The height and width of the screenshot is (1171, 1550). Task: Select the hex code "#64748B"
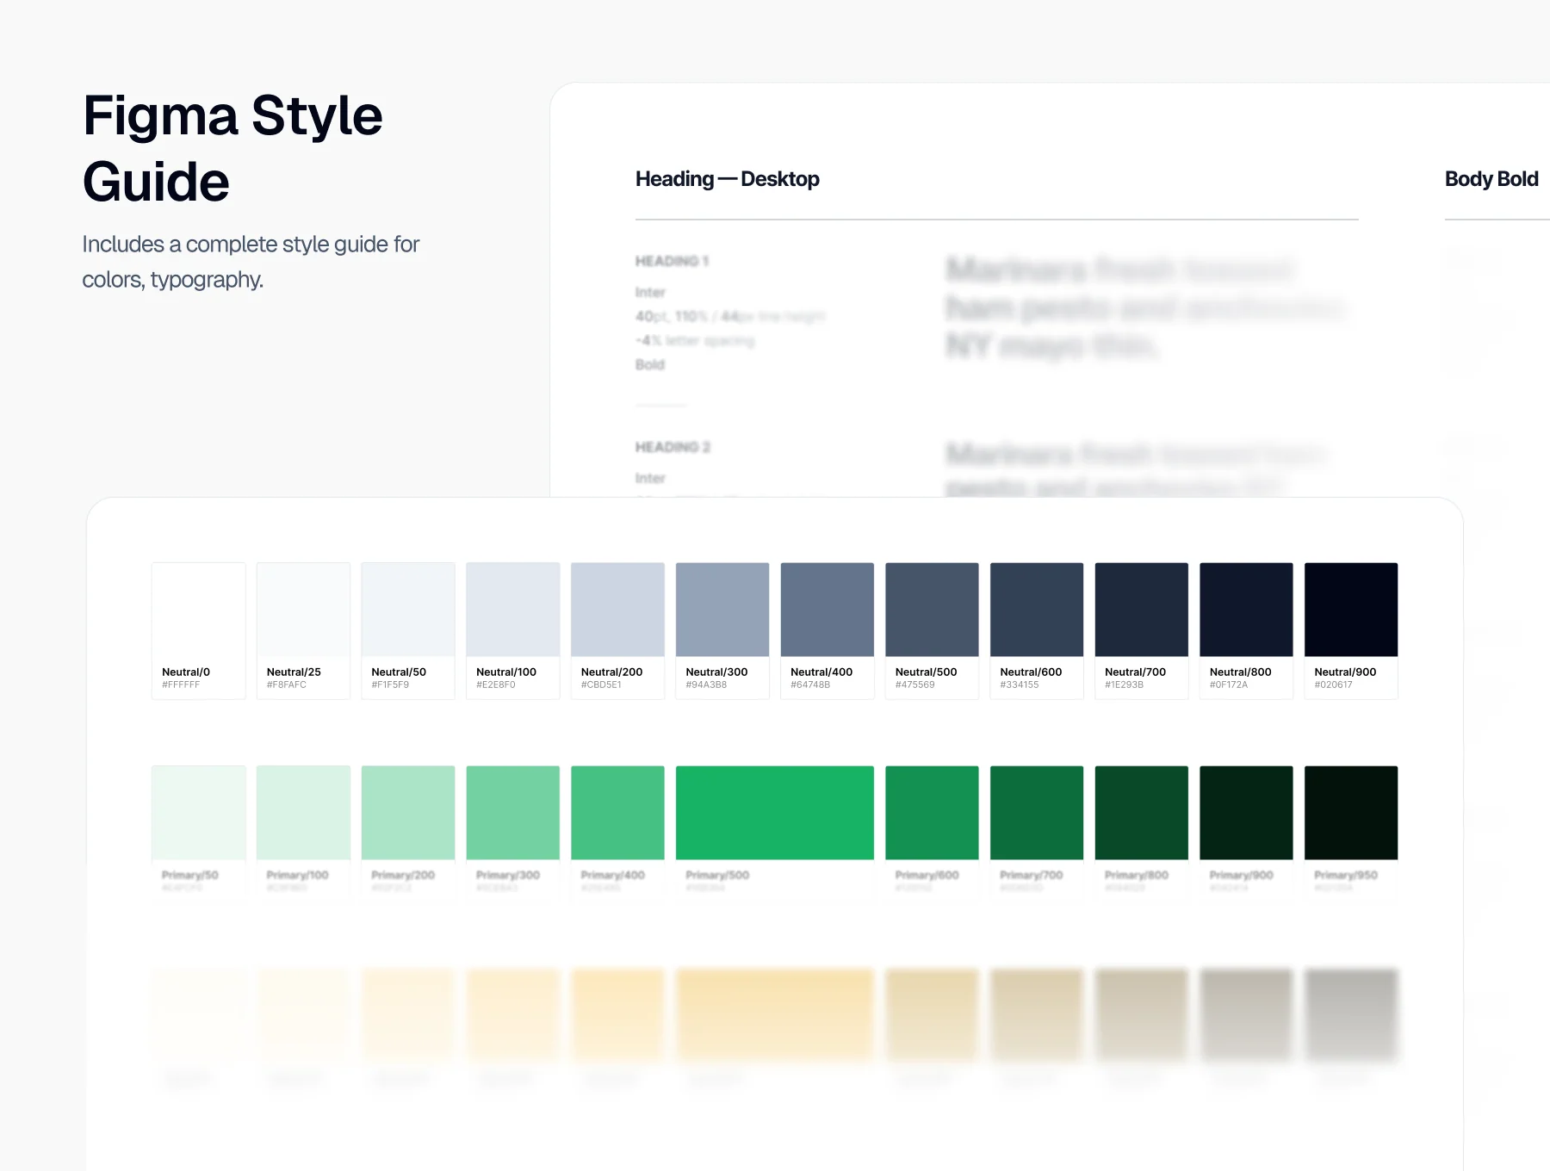810,685
